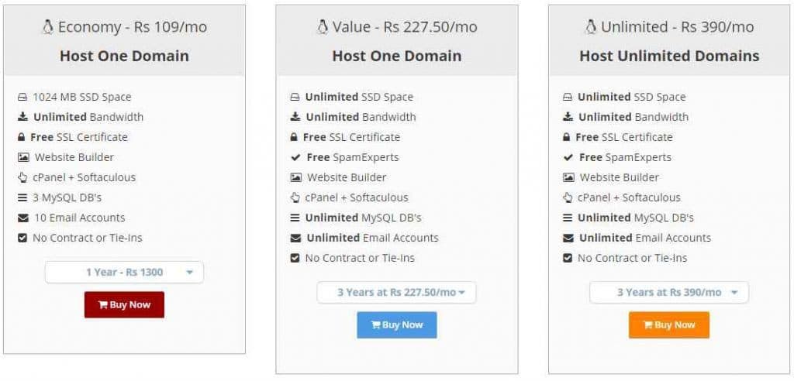This screenshot has width=794, height=381.
Task: Click the database list icon in Economy plan
Action: (22, 197)
